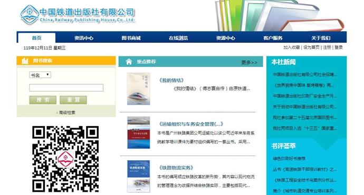Click 更多>> in the 重点推荐 header
Image resolution: width=364 pixels, height=195 pixels.
(x=250, y=62)
